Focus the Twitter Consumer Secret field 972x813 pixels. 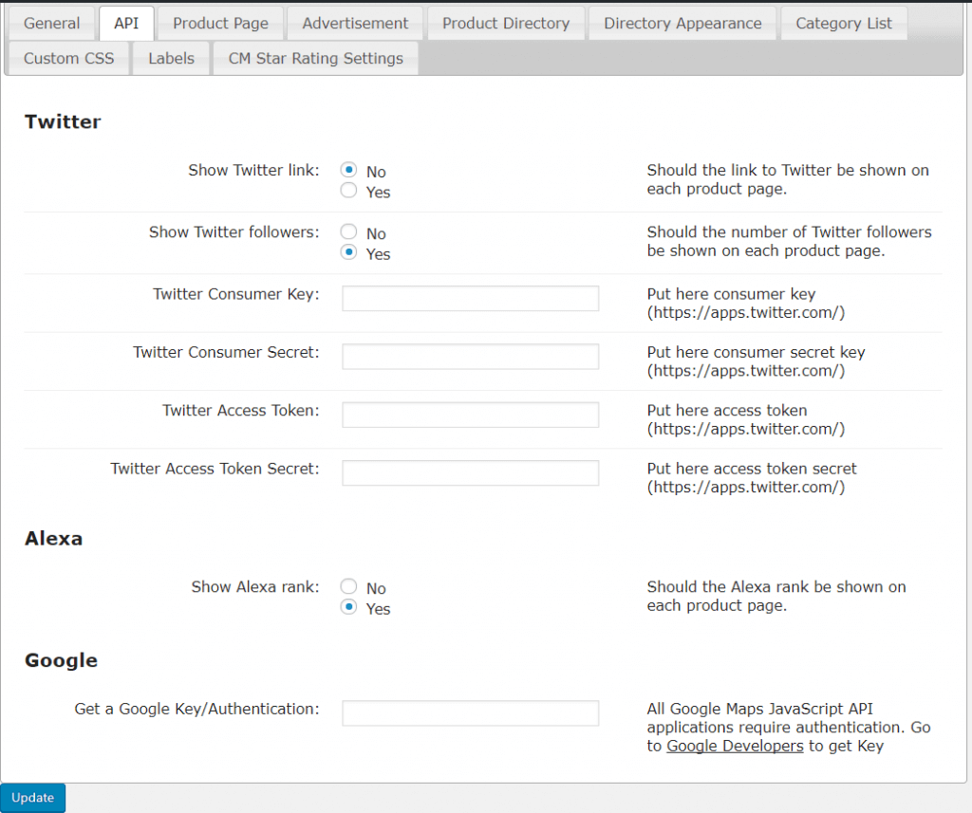tap(470, 357)
